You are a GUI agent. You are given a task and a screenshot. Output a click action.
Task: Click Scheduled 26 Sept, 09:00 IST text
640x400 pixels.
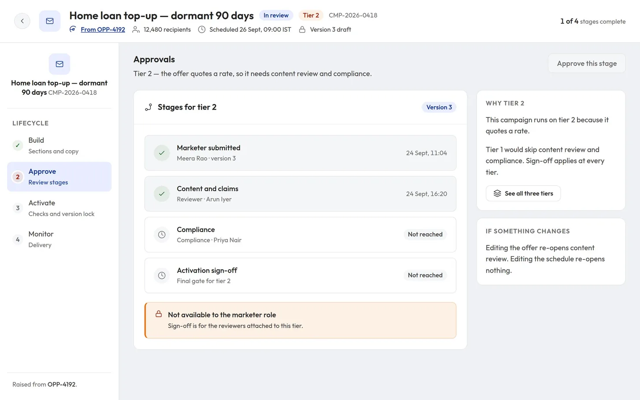[x=250, y=30]
